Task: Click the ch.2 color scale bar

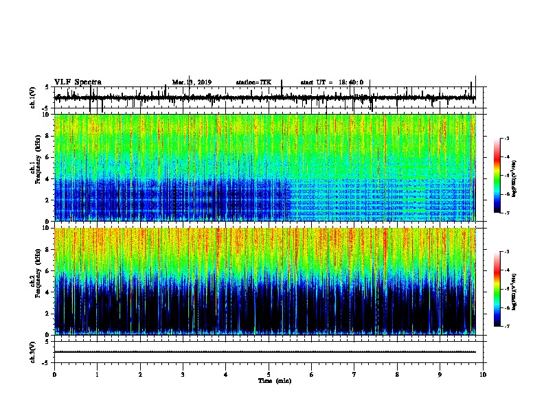Action: pyautogui.click(x=497, y=289)
